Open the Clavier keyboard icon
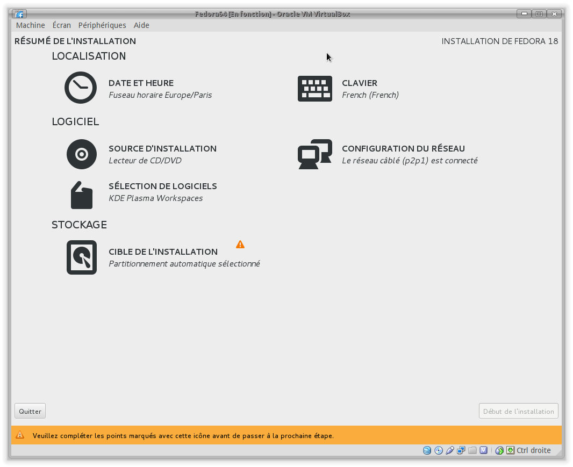This screenshot has height=467, width=573. click(x=315, y=89)
